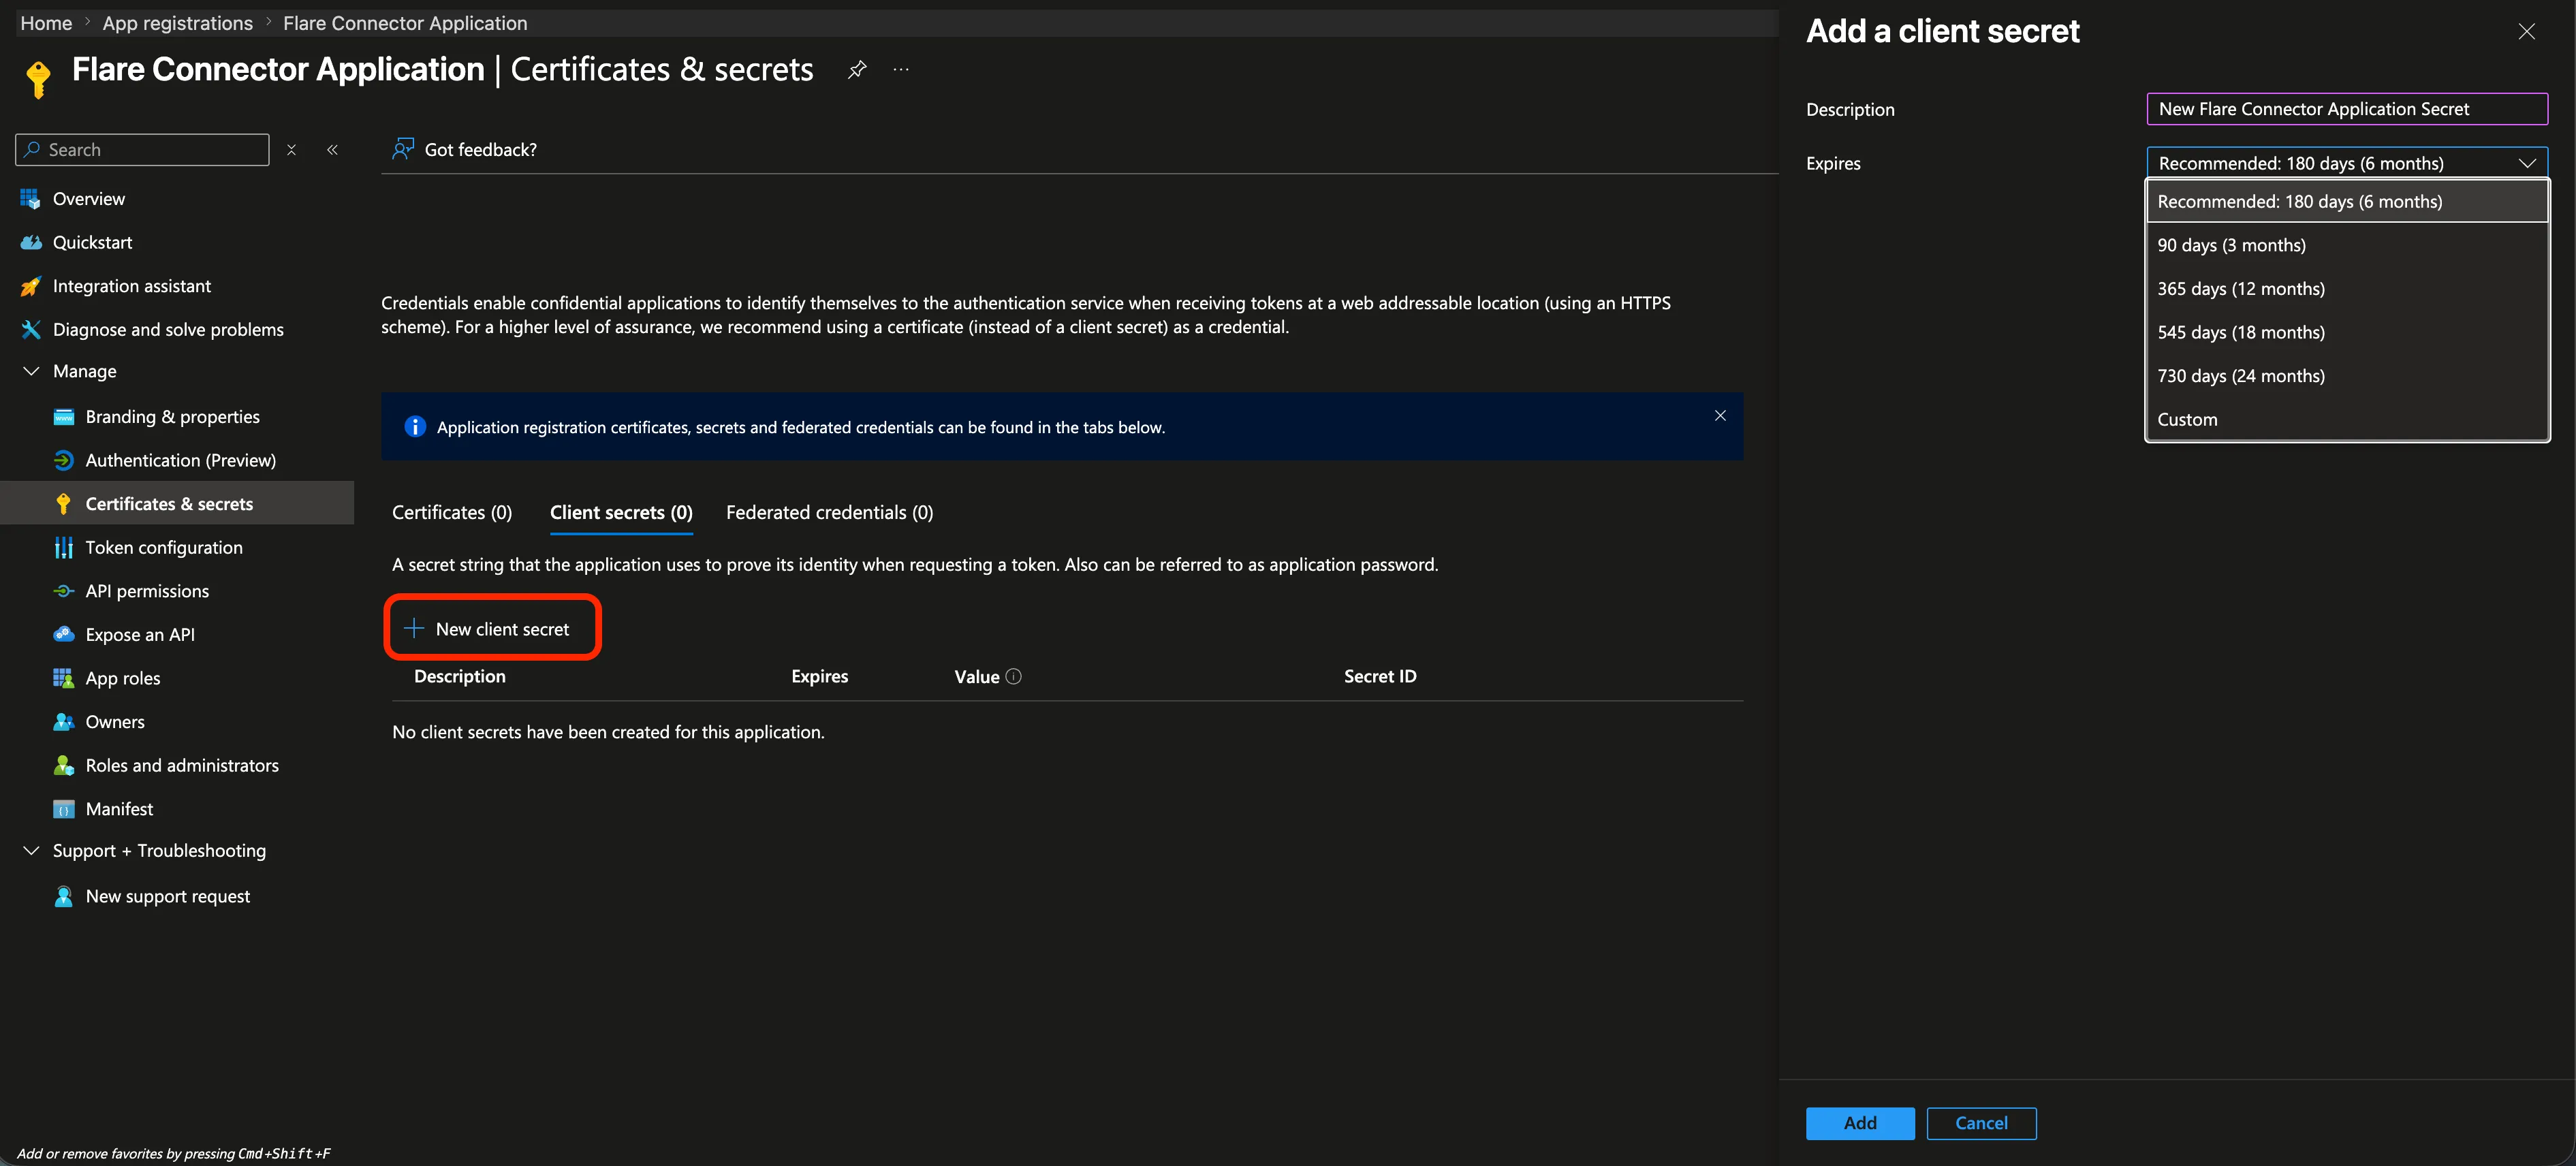Open the Federated credentials (0) tab
Image resolution: width=2576 pixels, height=1166 pixels.
(x=829, y=513)
